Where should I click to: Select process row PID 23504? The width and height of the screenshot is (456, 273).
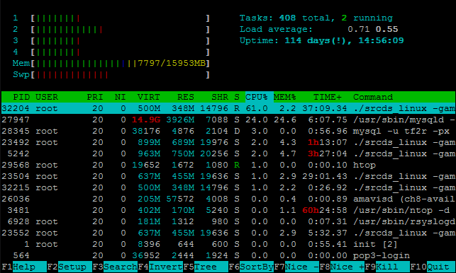(x=228, y=176)
